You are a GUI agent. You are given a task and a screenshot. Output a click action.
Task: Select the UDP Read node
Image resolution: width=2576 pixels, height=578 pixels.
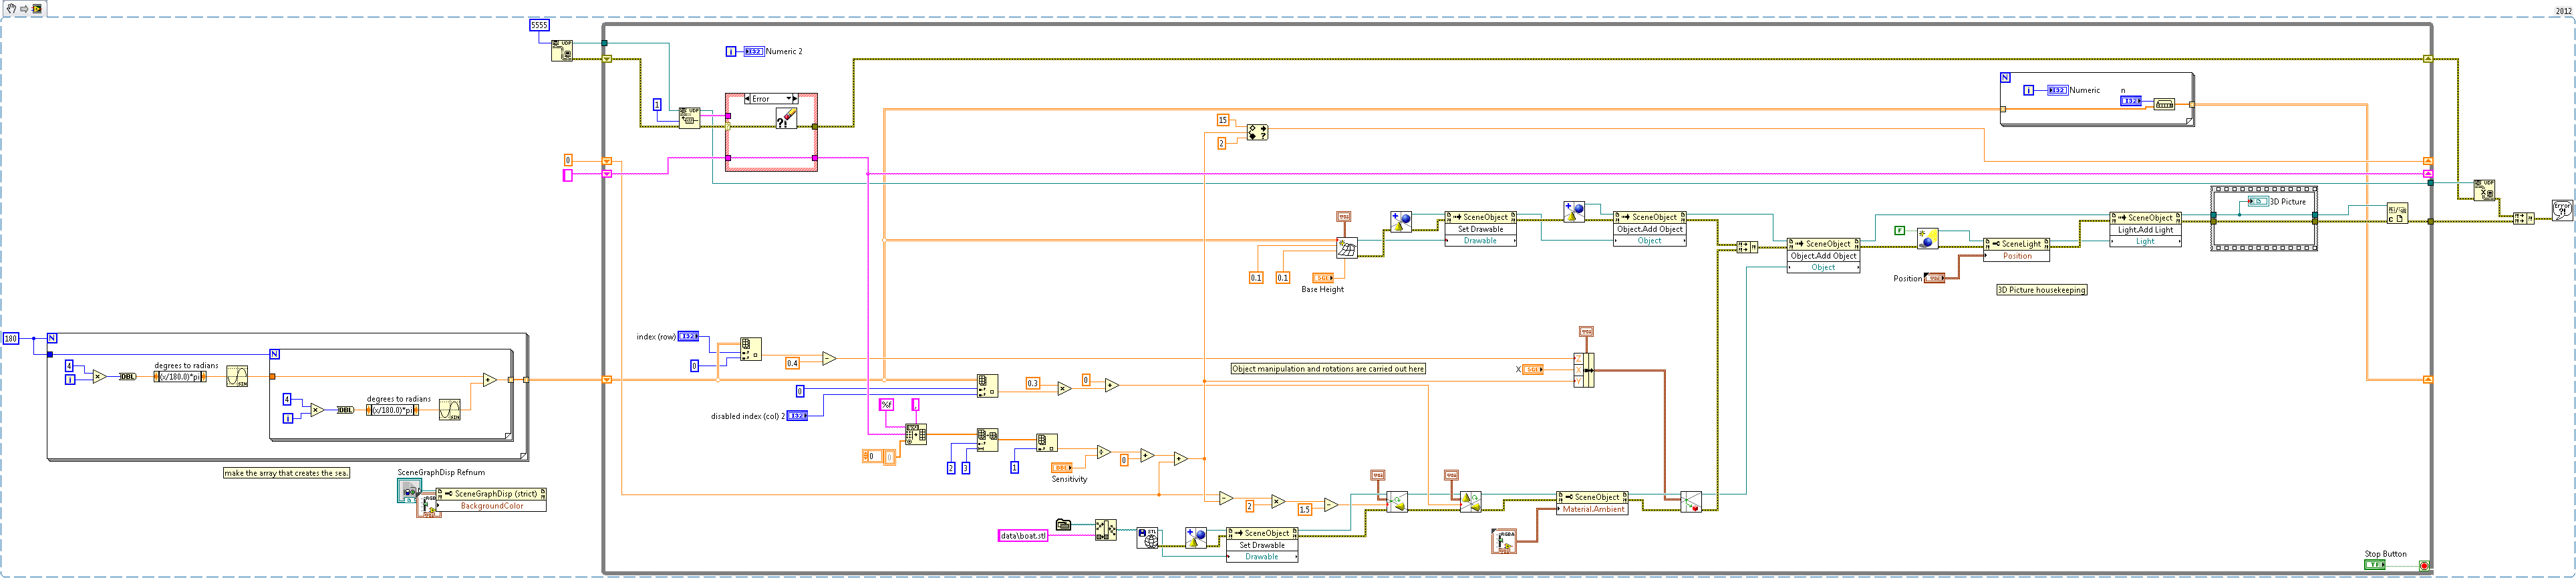pos(689,117)
